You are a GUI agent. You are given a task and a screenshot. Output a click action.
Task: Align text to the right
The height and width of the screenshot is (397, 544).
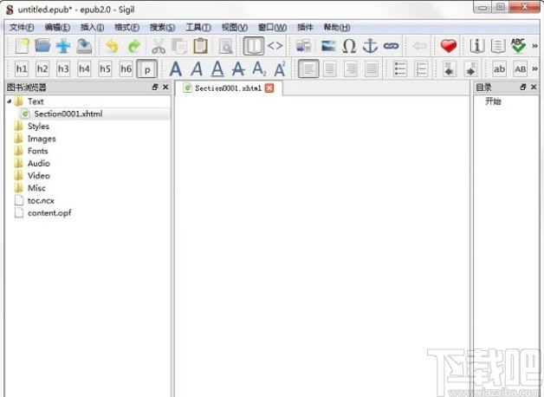coord(351,68)
